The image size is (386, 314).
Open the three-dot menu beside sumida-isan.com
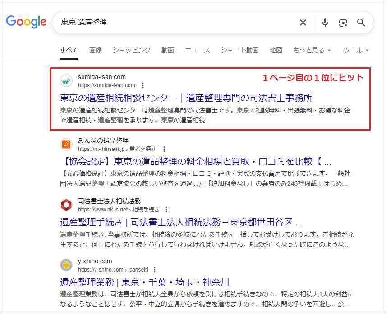(143, 85)
